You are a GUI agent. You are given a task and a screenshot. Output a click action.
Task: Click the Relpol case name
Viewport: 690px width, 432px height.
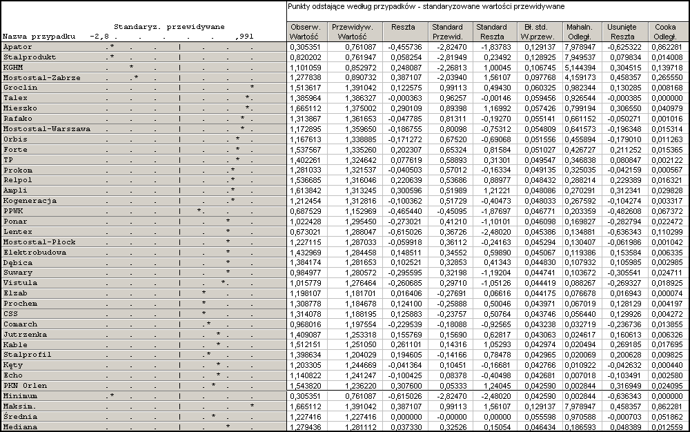tap(18, 180)
